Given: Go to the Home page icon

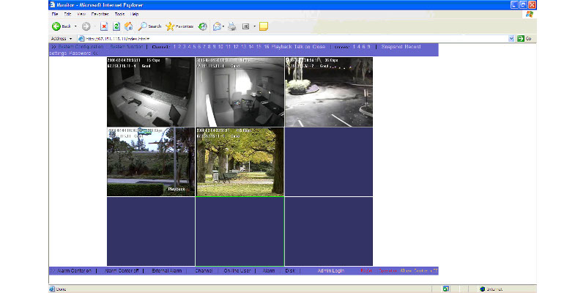Looking at the screenshot, I should pos(129,26).
